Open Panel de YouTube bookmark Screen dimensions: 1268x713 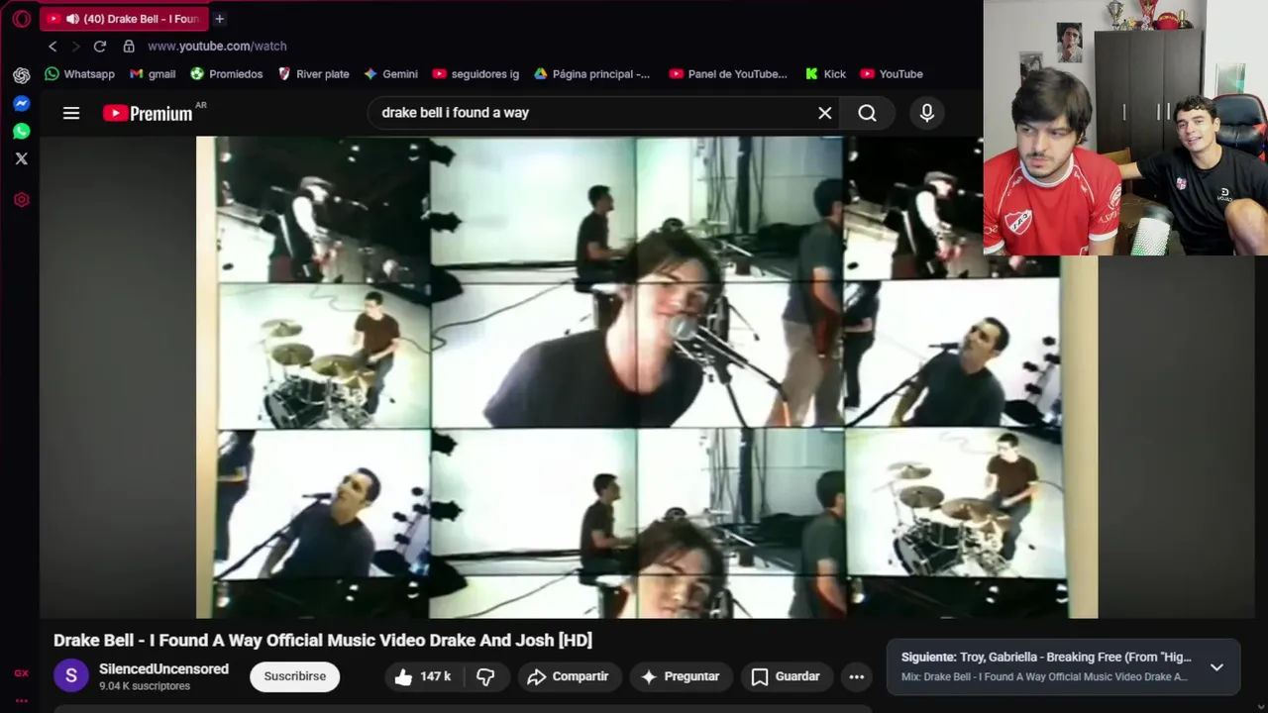point(728,74)
